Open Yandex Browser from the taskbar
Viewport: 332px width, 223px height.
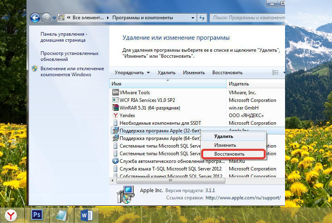click(x=12, y=215)
